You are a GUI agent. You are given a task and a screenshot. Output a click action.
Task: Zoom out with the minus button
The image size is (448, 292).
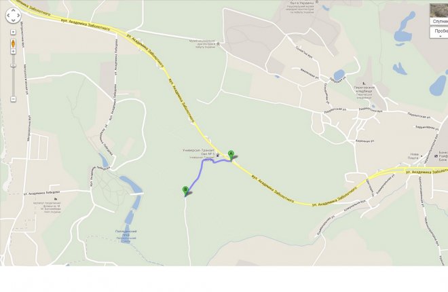(13, 99)
